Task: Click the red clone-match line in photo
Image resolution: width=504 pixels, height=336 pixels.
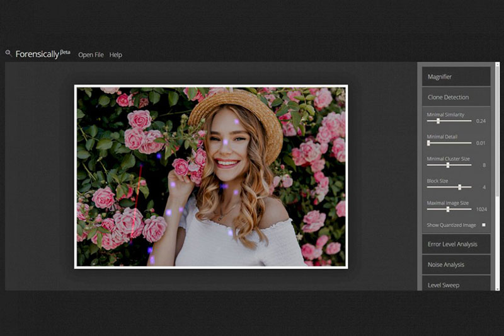Action: [136, 204]
